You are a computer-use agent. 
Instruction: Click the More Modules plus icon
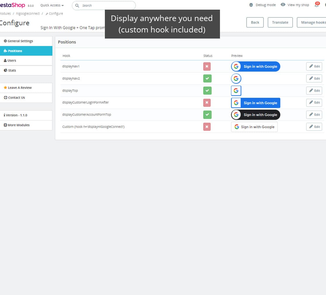[6, 125]
